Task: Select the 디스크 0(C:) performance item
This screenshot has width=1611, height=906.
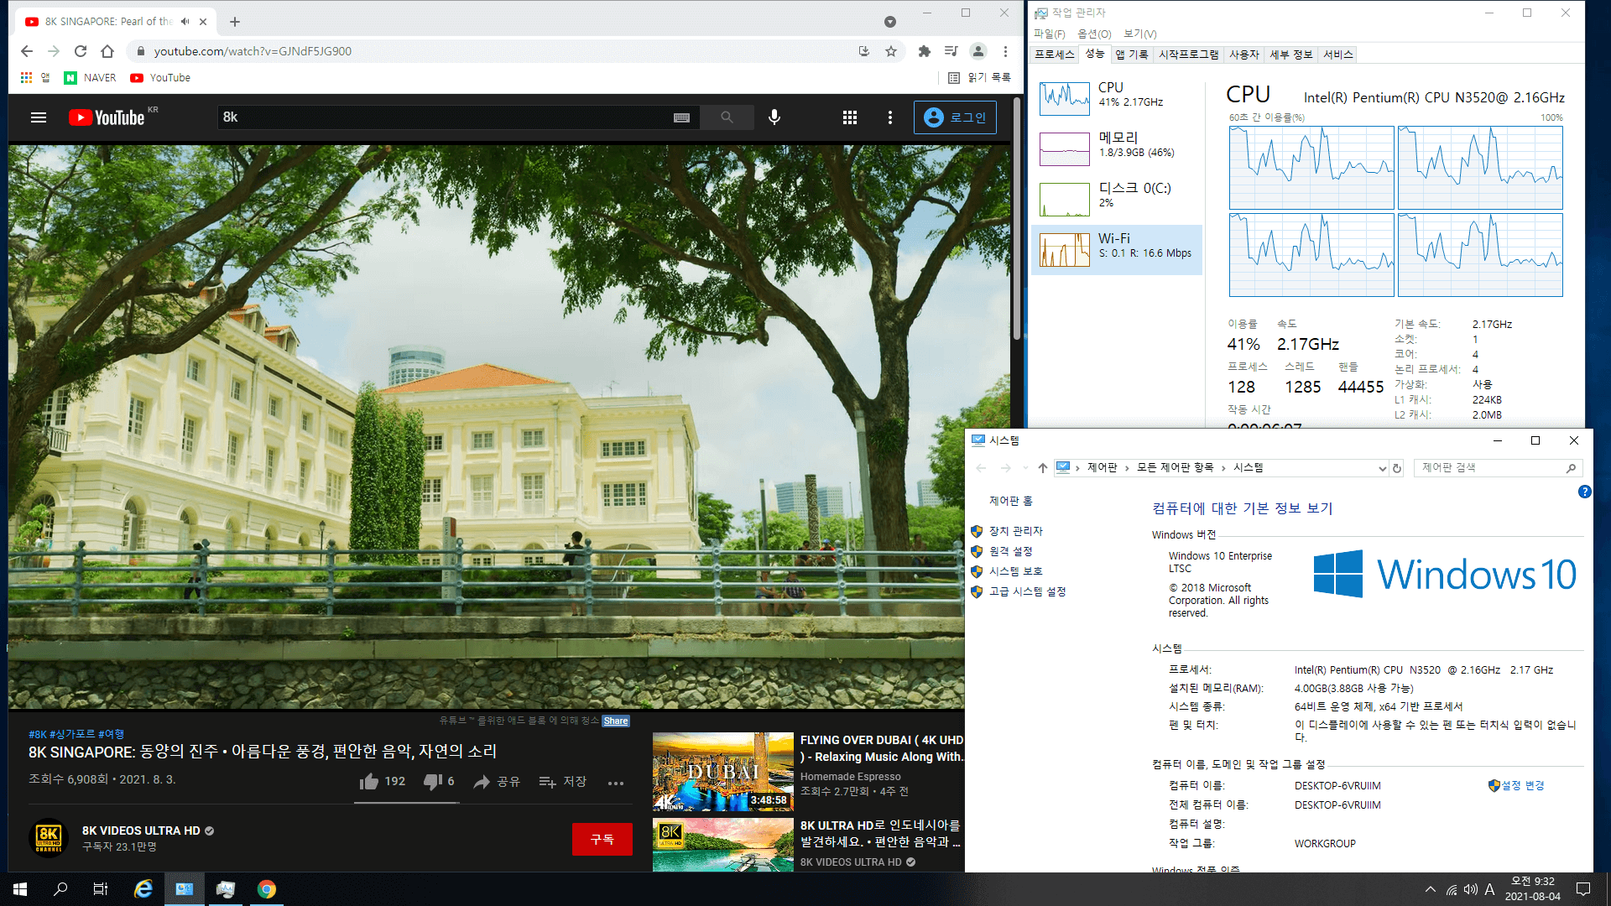Action: (x=1117, y=199)
